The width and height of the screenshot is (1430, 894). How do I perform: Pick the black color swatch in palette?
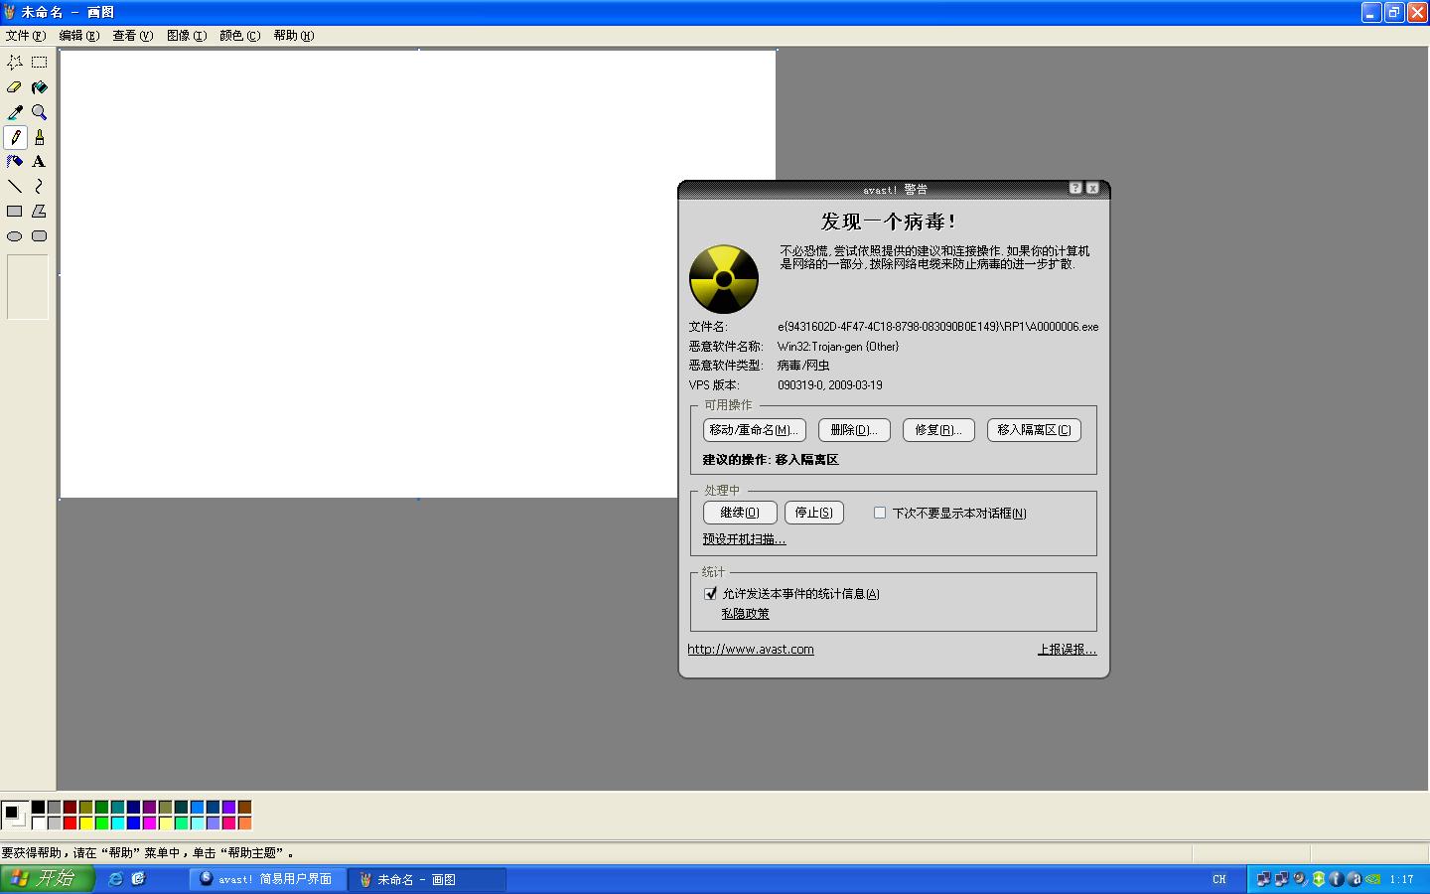point(38,807)
